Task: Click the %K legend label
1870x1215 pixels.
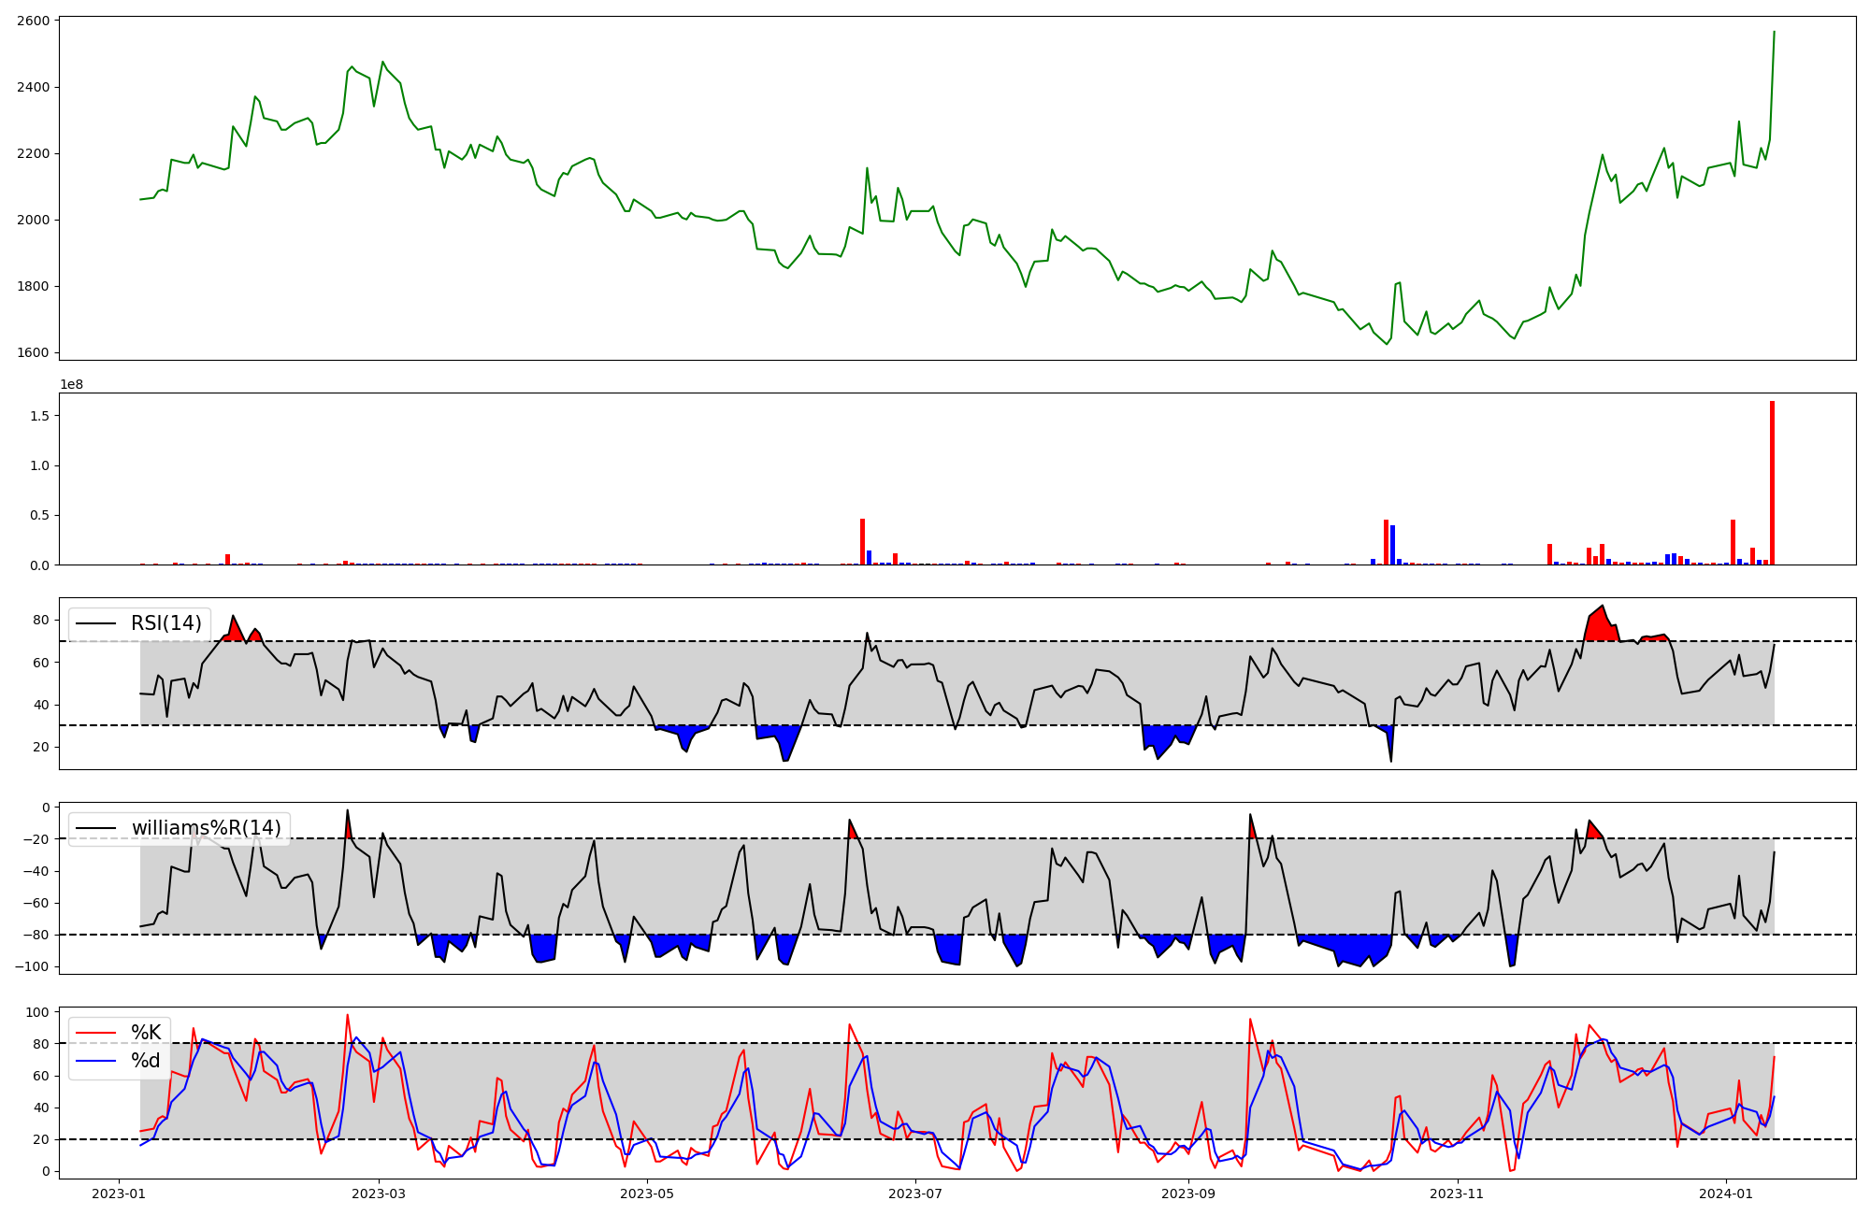Action: pos(146,1033)
